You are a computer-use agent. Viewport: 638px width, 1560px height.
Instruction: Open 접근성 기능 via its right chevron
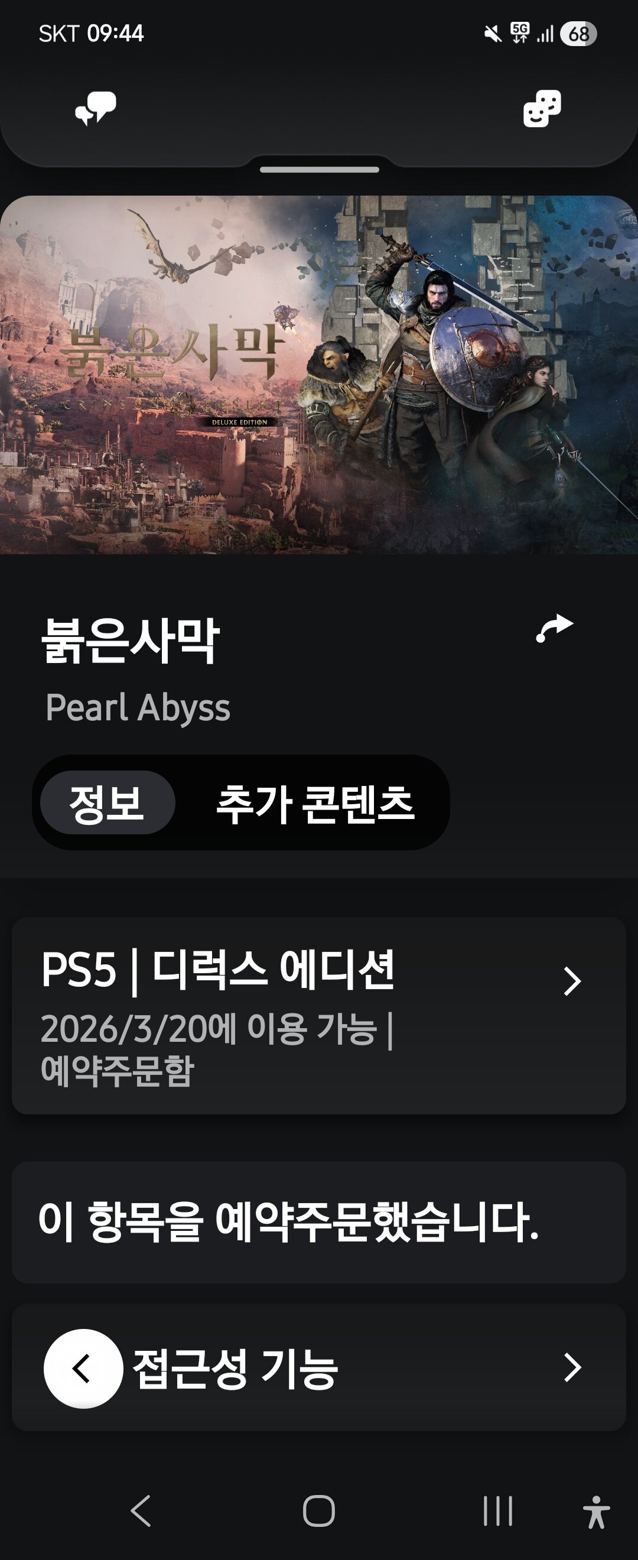(x=572, y=1367)
